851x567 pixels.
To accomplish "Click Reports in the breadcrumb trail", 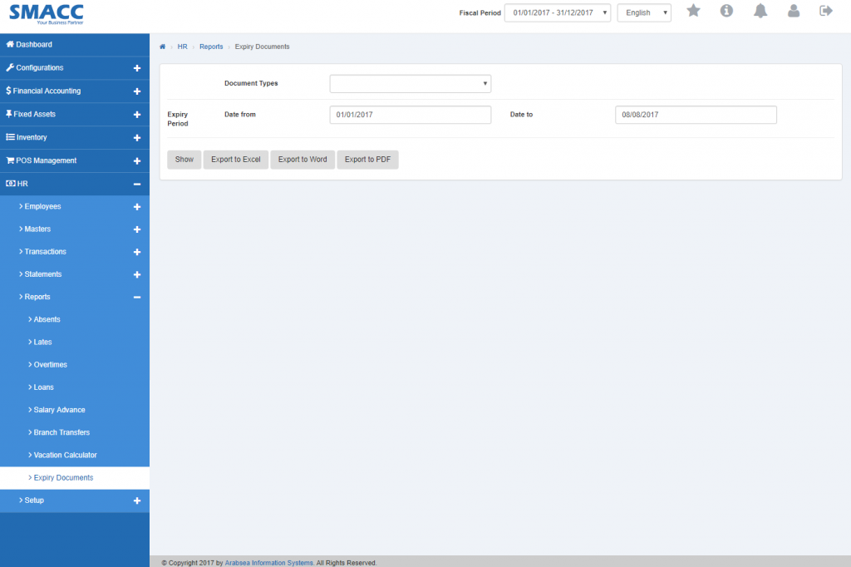I will [x=211, y=47].
